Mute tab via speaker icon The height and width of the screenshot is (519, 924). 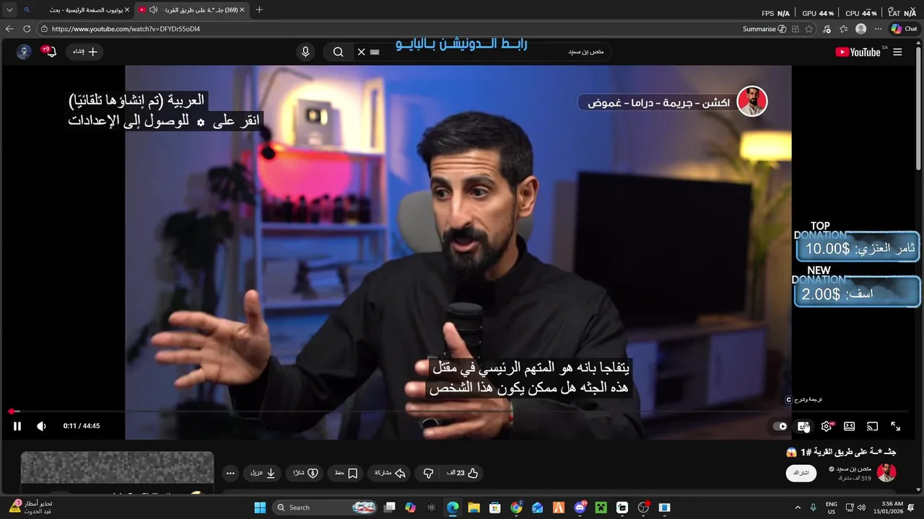pos(154,10)
